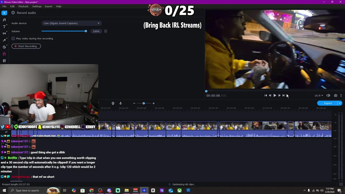
Task: Click the microphone record audio icon above timeline
Action: pos(120,103)
